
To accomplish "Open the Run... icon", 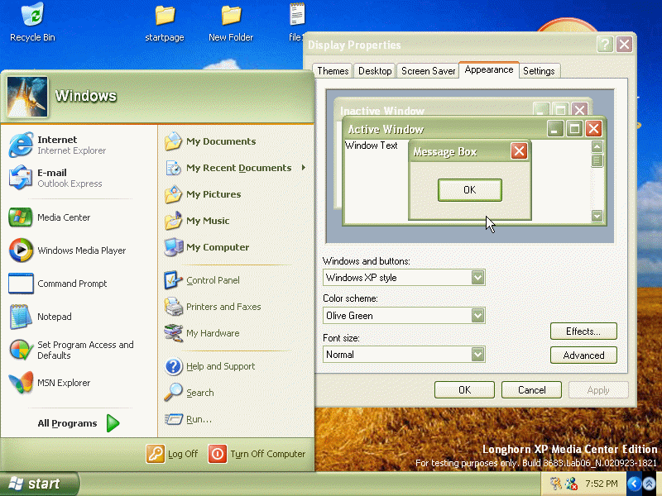I will point(173,419).
